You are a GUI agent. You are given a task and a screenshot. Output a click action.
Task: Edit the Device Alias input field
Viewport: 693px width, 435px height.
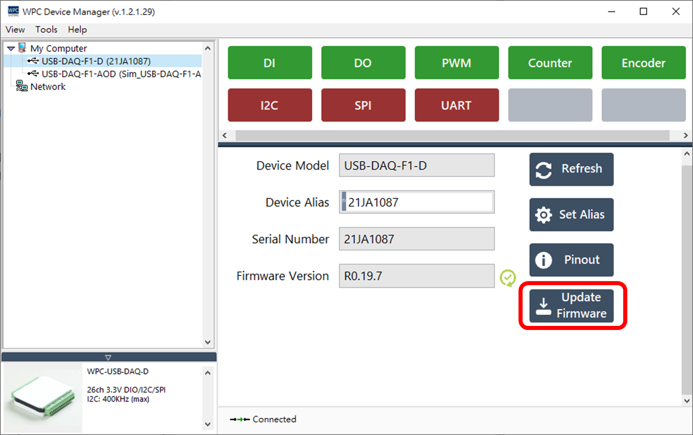pos(416,202)
